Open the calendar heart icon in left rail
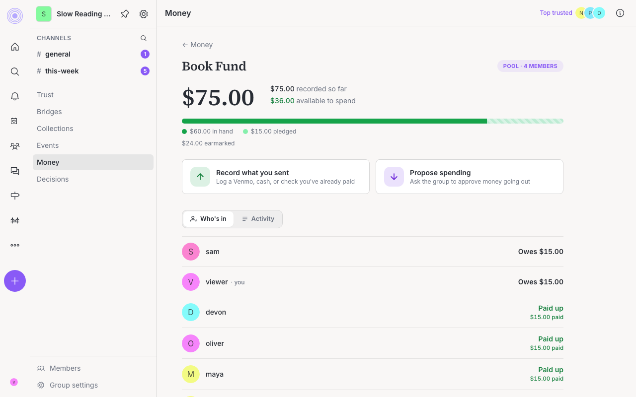The width and height of the screenshot is (636, 397). click(15, 121)
